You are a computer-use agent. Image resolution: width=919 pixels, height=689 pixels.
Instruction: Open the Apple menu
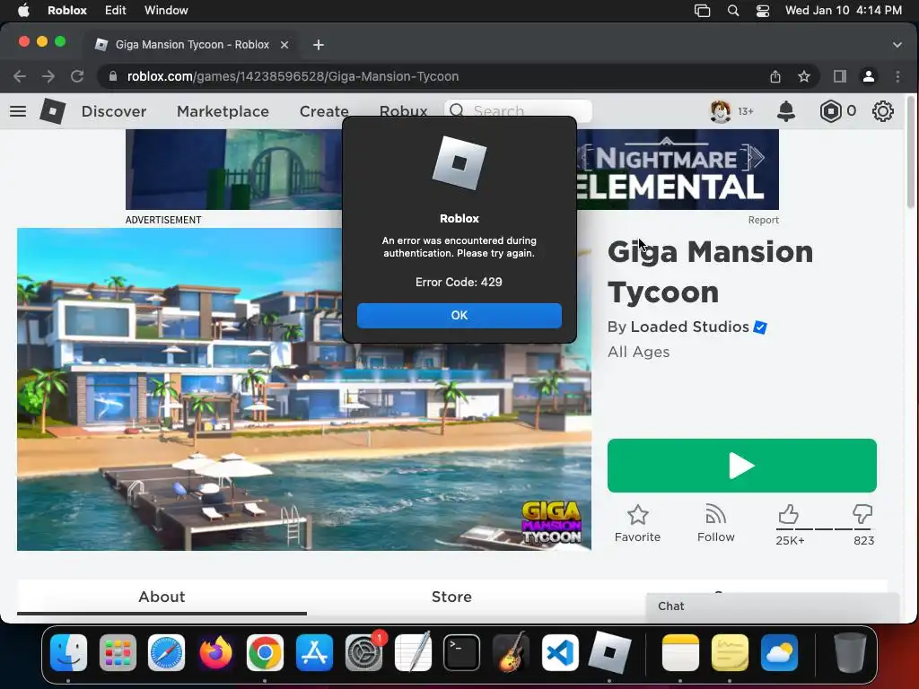point(23,10)
